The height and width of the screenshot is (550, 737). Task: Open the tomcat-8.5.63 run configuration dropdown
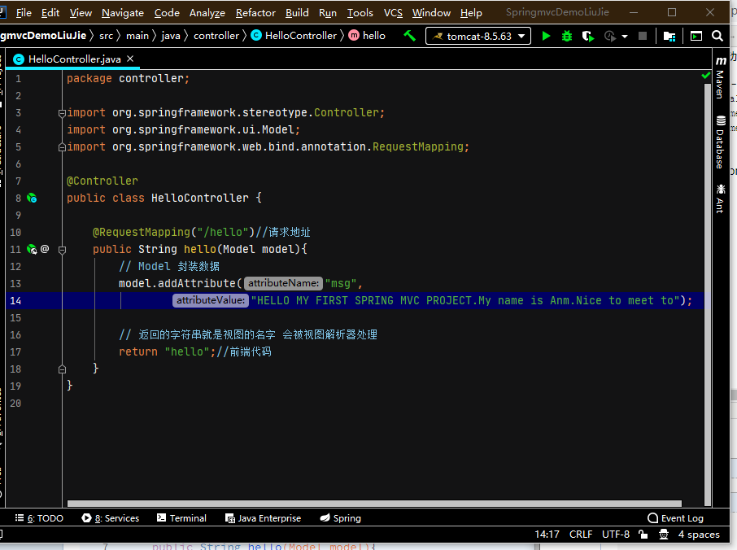478,36
